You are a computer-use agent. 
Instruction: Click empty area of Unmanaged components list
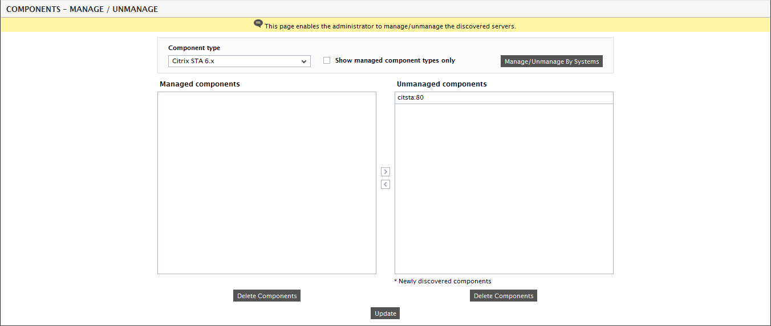pyautogui.click(x=504, y=189)
